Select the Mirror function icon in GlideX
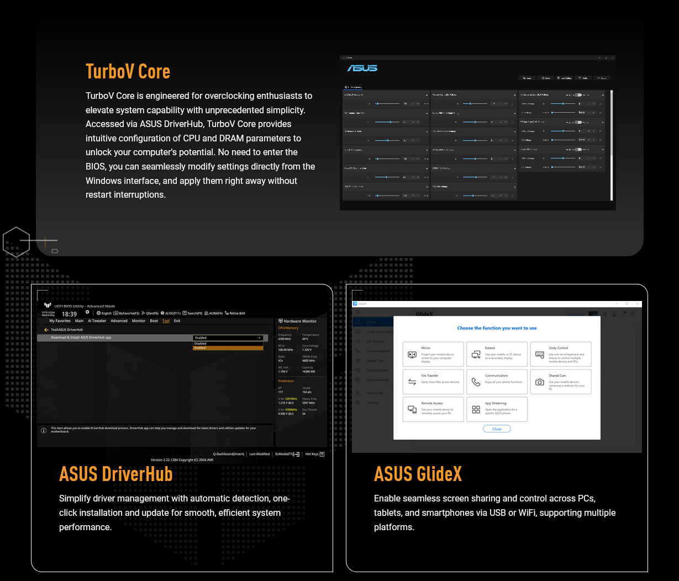Viewport: 679px width, 581px height. coord(412,355)
